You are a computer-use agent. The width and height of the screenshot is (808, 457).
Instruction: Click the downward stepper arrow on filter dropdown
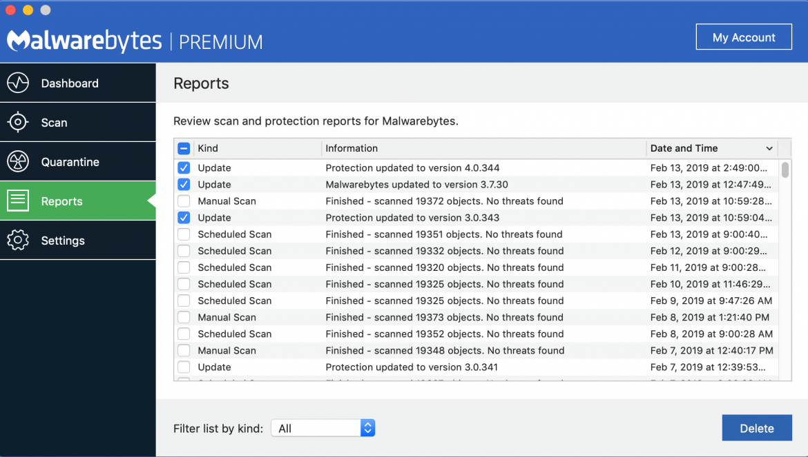coord(367,431)
